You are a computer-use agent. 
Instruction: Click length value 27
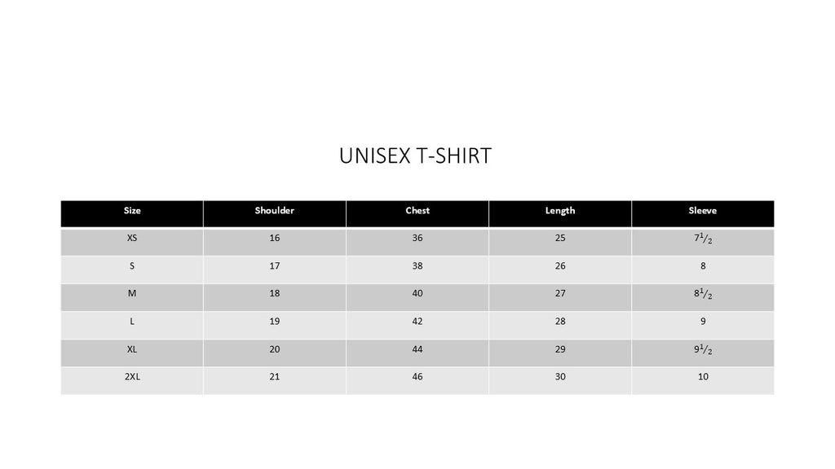click(x=560, y=294)
